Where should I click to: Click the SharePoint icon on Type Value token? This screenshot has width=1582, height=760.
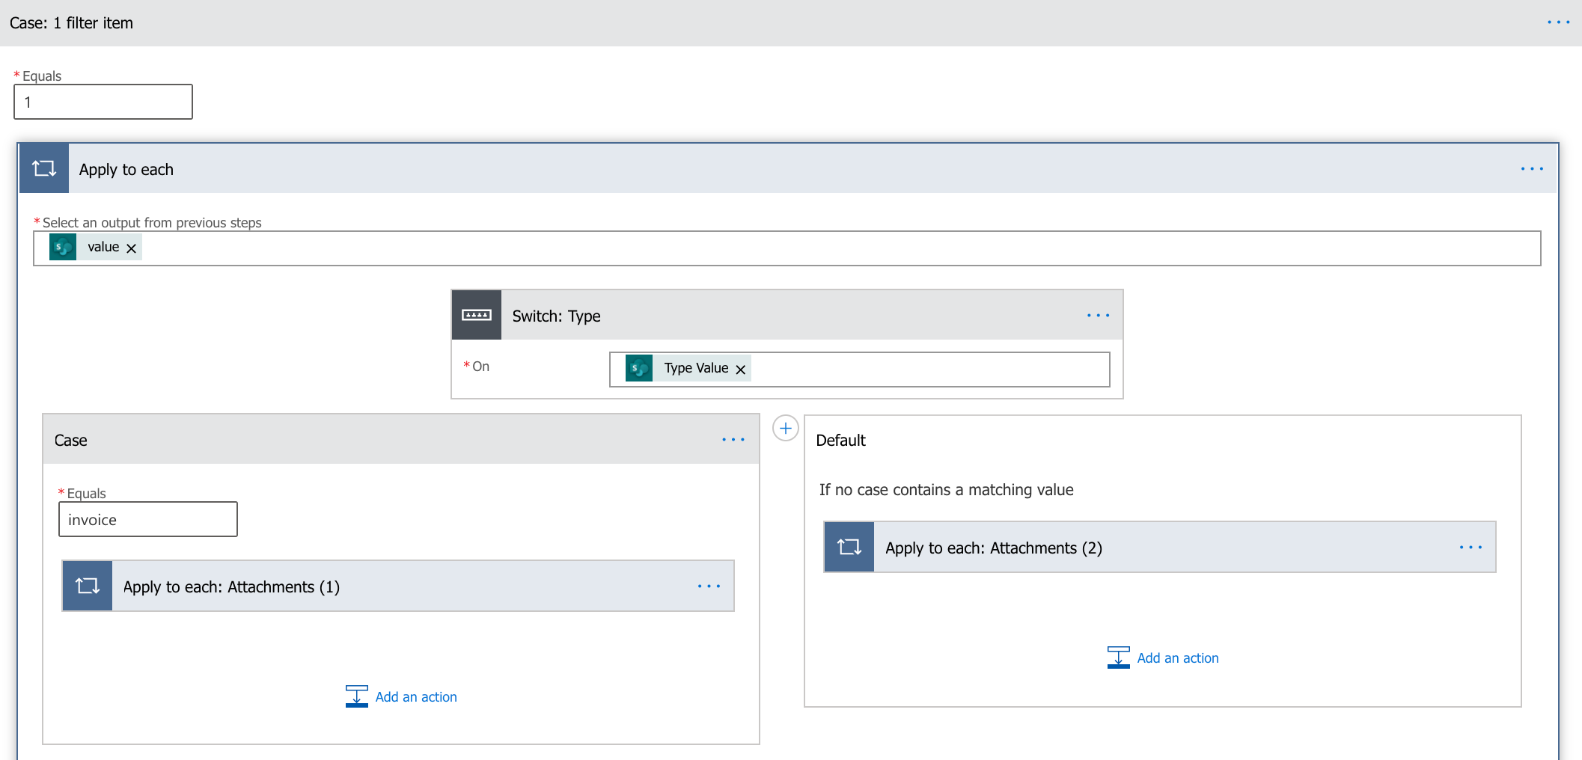coord(639,368)
